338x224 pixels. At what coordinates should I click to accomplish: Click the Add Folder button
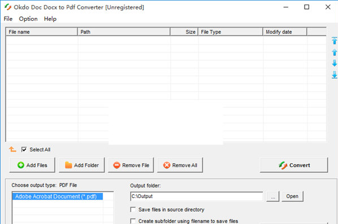[82, 165]
